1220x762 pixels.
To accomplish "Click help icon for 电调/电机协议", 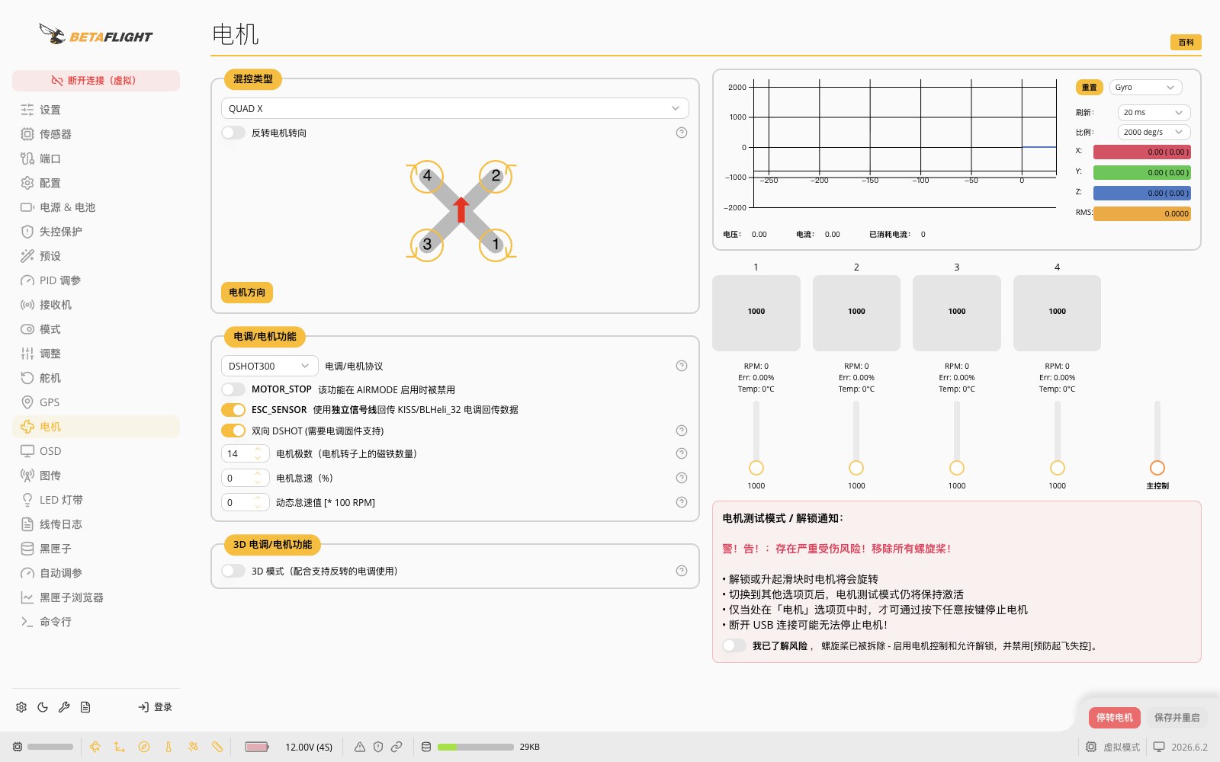I will coord(682,366).
